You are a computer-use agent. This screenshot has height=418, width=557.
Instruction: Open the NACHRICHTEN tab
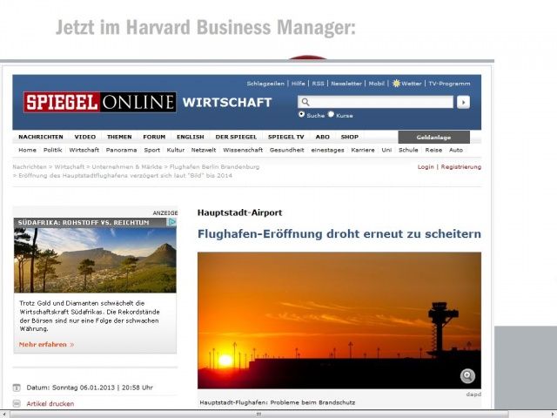pos(41,137)
